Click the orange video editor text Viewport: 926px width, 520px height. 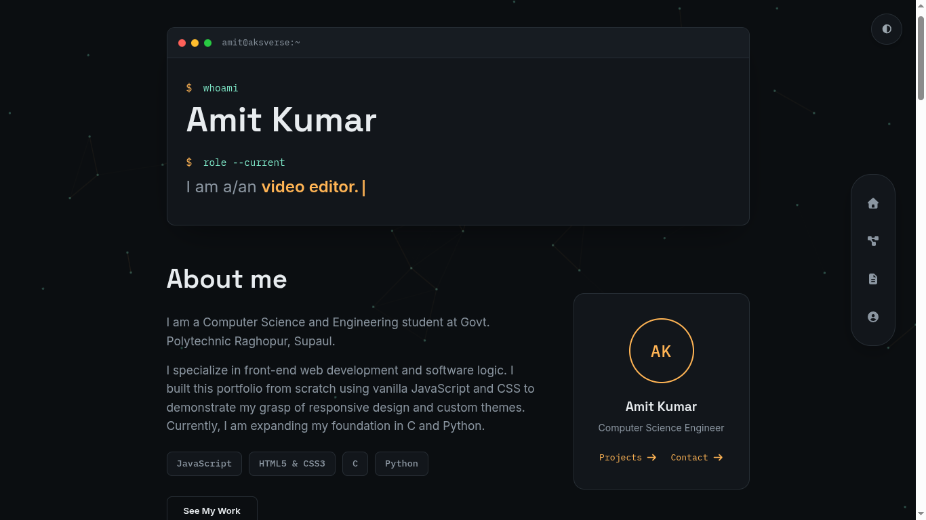coord(310,187)
